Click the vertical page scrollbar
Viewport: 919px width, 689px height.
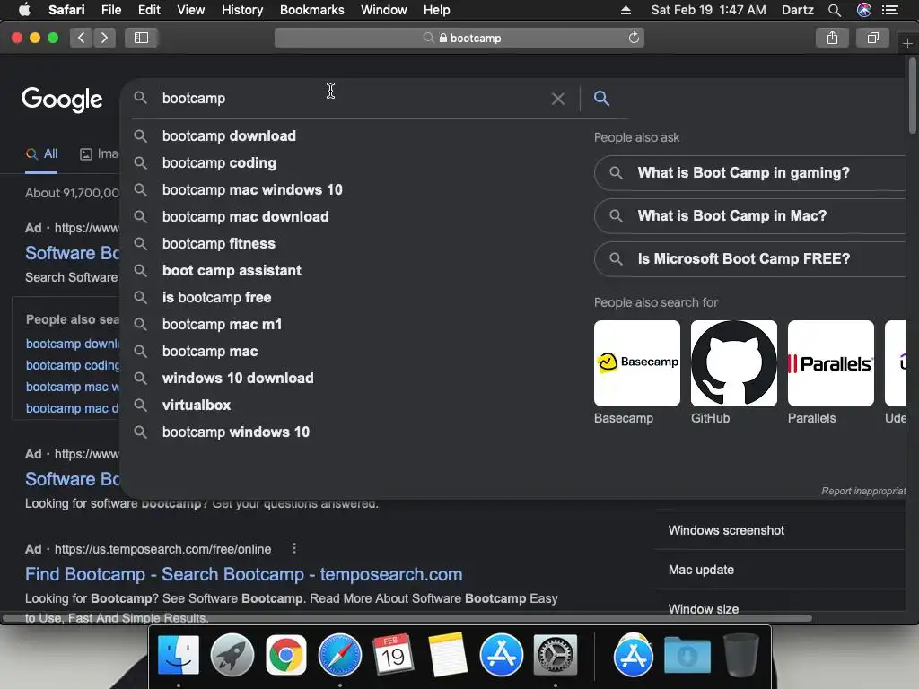coord(913,96)
